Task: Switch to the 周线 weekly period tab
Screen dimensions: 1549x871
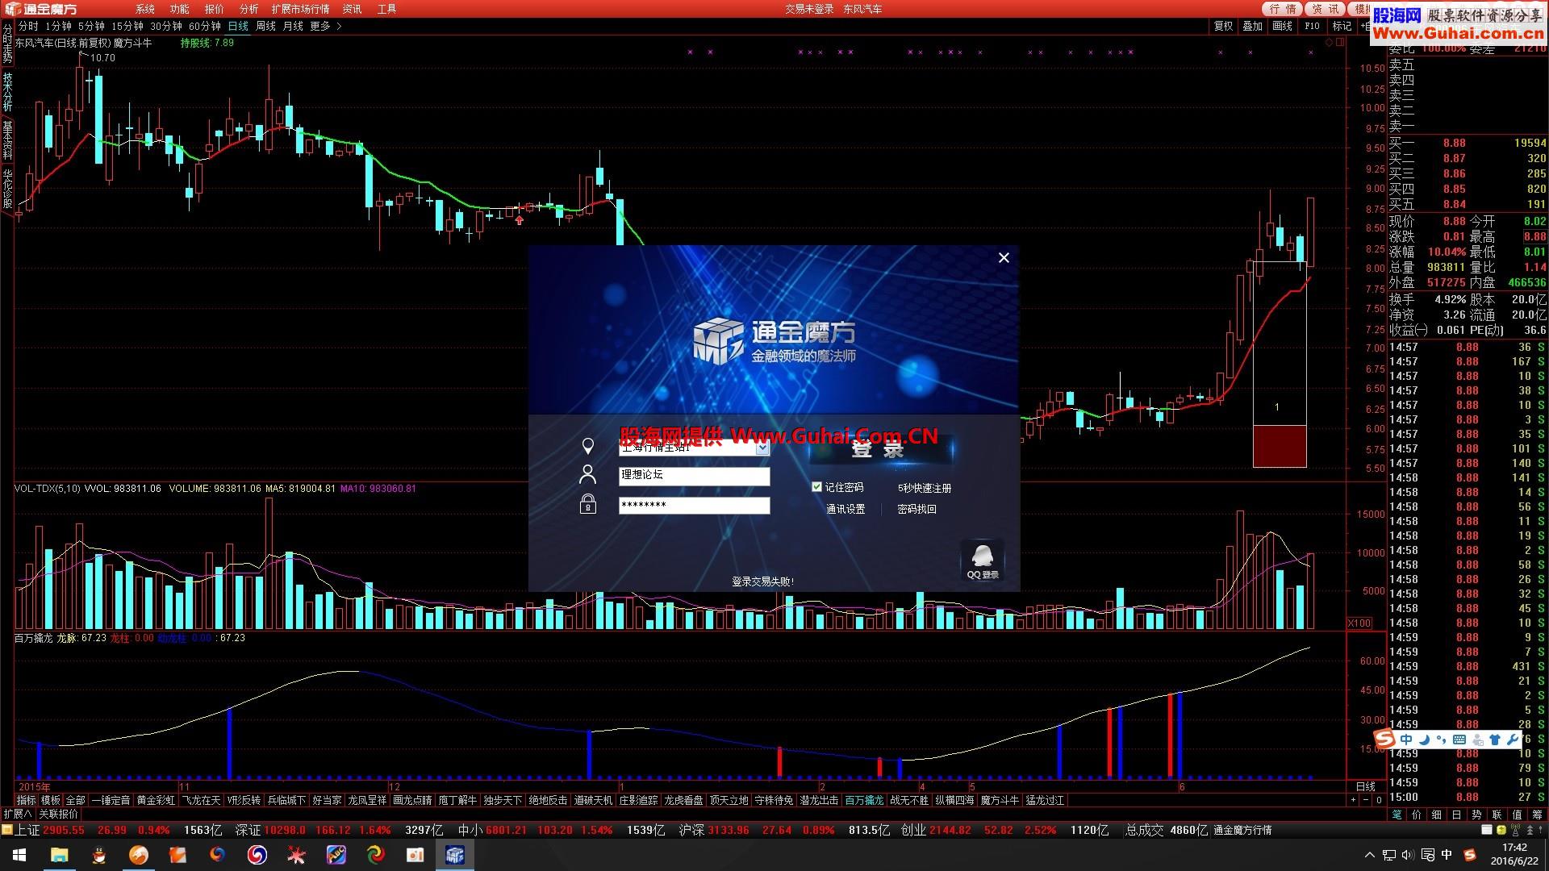Action: 265,27
